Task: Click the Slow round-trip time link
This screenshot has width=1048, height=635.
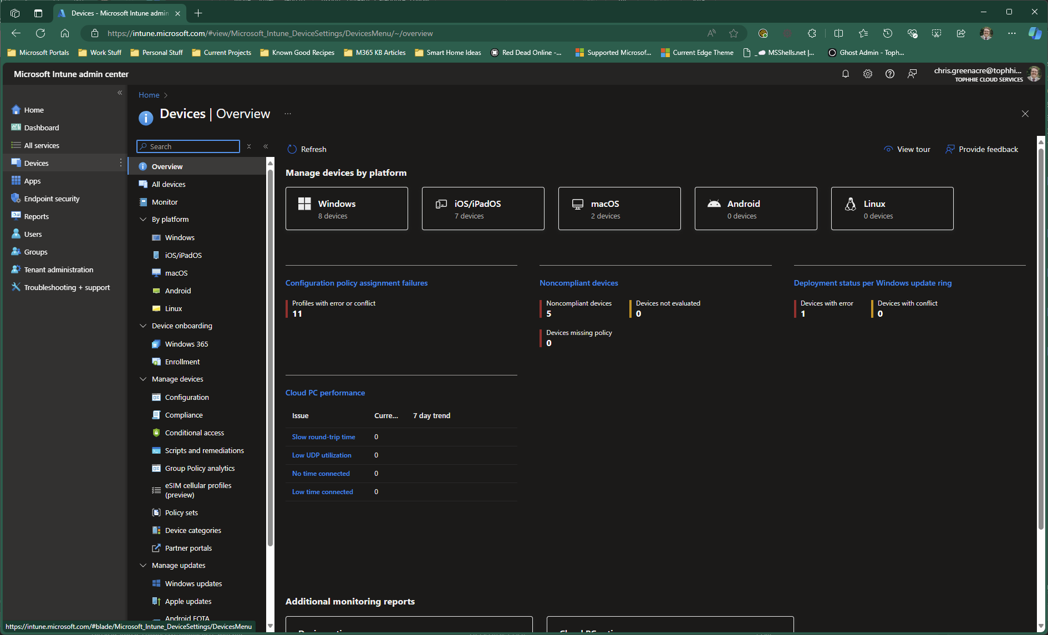Action: [x=323, y=437]
